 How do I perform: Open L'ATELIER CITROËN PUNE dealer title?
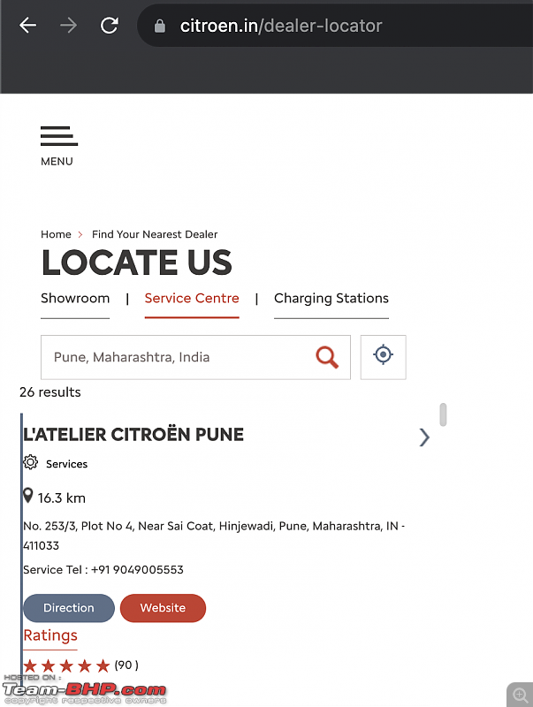pos(133,435)
